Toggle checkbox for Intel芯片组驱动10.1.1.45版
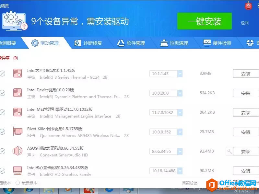Image resolution: width=259 pixels, height=194 pixels. point(3,74)
